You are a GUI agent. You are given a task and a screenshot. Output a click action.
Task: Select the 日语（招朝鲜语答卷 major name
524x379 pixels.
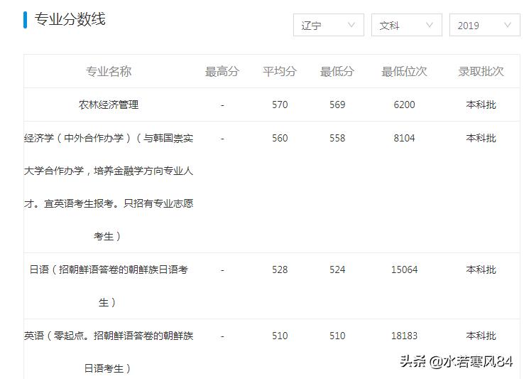point(109,286)
